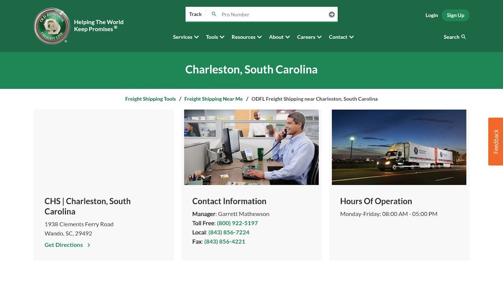The width and height of the screenshot is (503, 283).
Task: Type in the Pro Number field
Action: (x=272, y=14)
